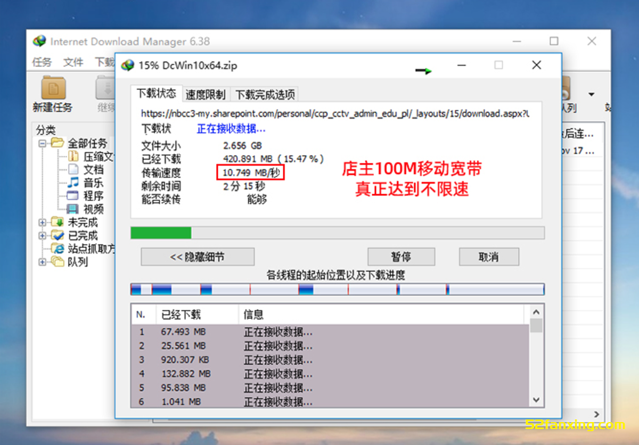Close the DcWin10x64.zip download dialog
639x445 pixels.
point(536,65)
